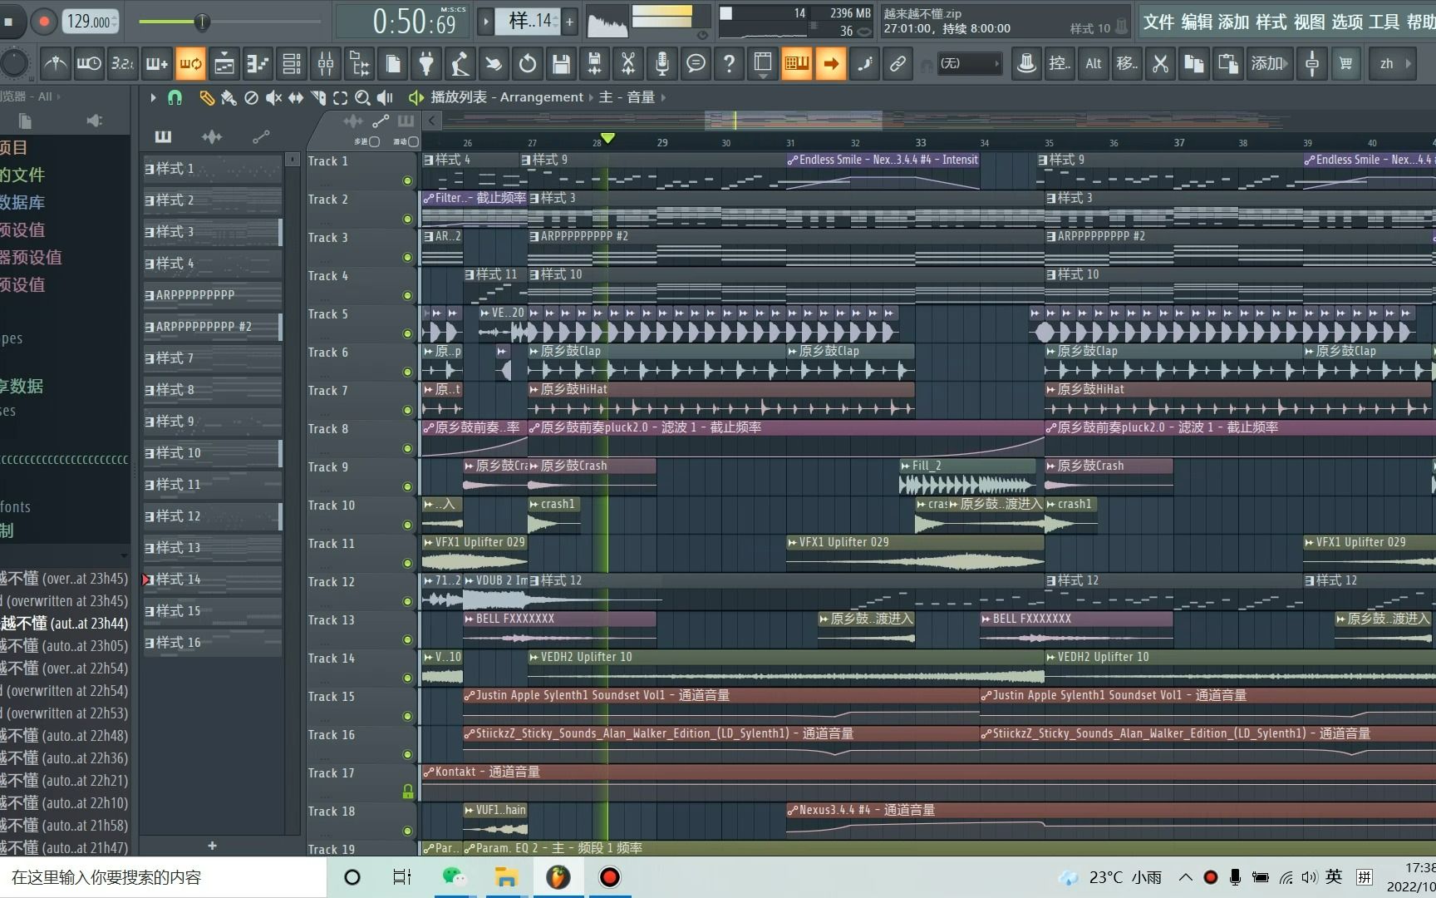Open the plugin picker plug icon
This screenshot has width=1436, height=898.
(426, 63)
